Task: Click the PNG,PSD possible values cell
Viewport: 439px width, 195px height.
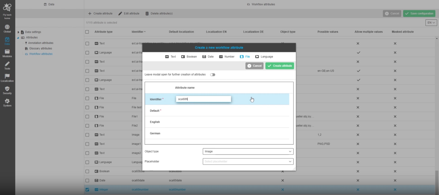Action: point(324,144)
